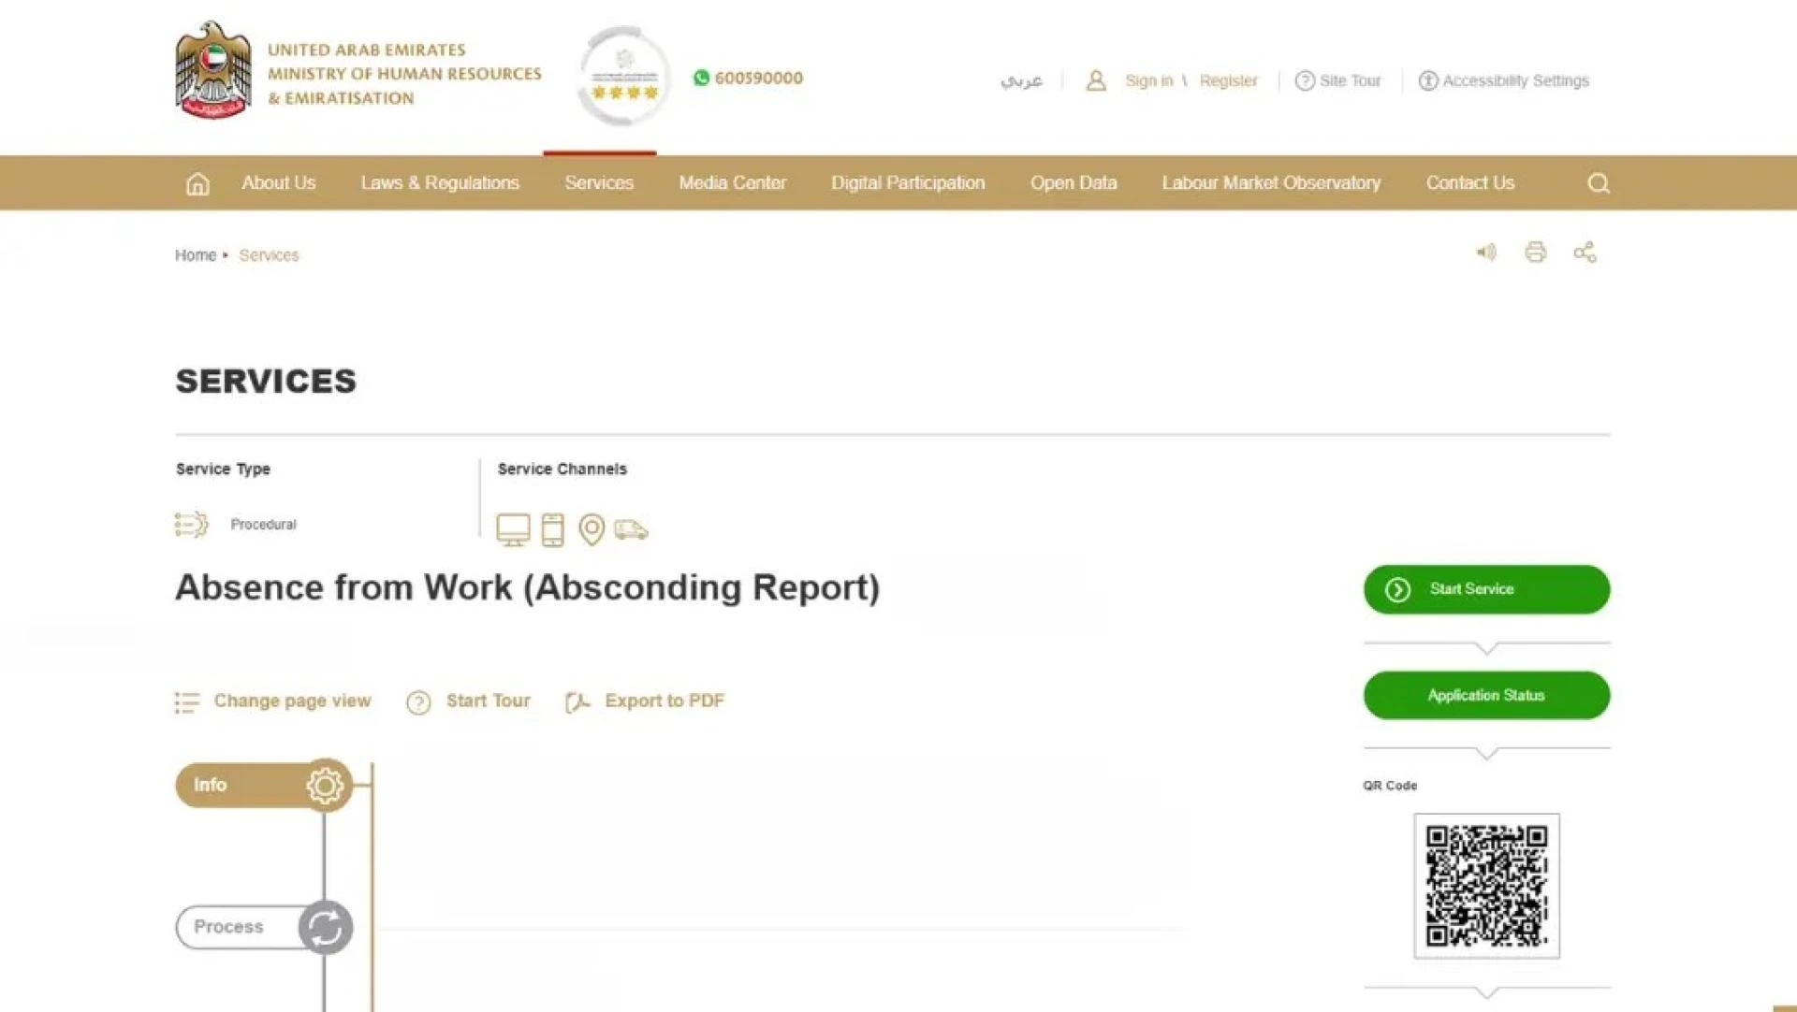The height and width of the screenshot is (1012, 1797).
Task: Open the Media Center menu
Action: point(732,183)
